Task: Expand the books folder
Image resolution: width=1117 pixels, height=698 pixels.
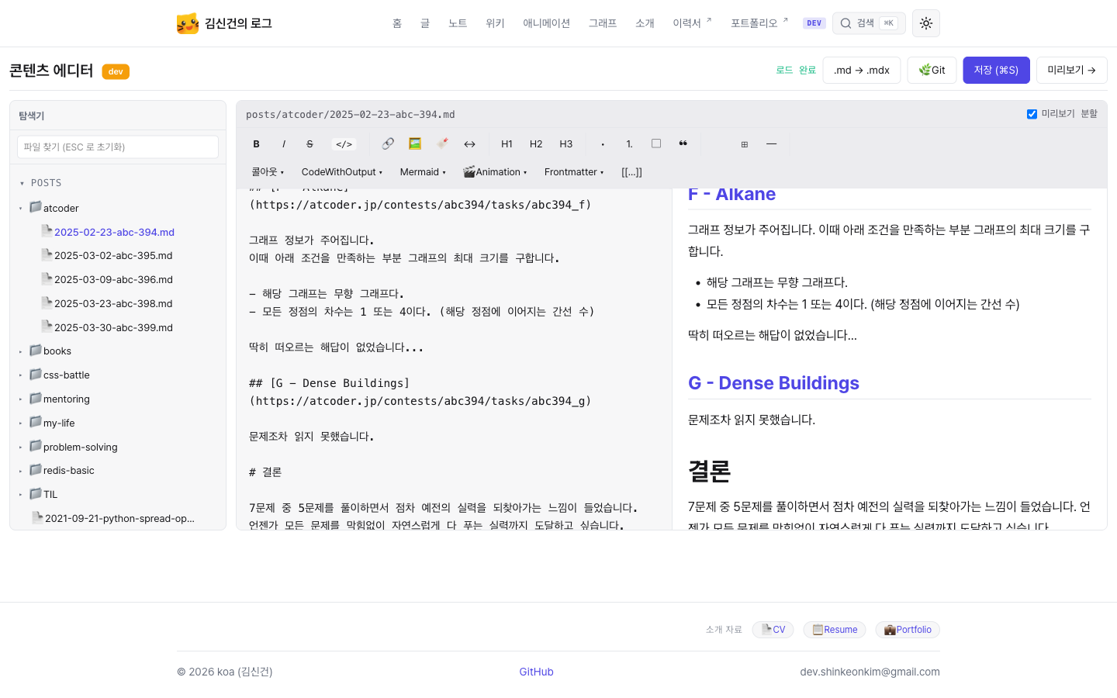Action: [50, 351]
